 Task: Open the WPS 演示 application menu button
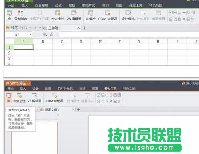click(18, 83)
